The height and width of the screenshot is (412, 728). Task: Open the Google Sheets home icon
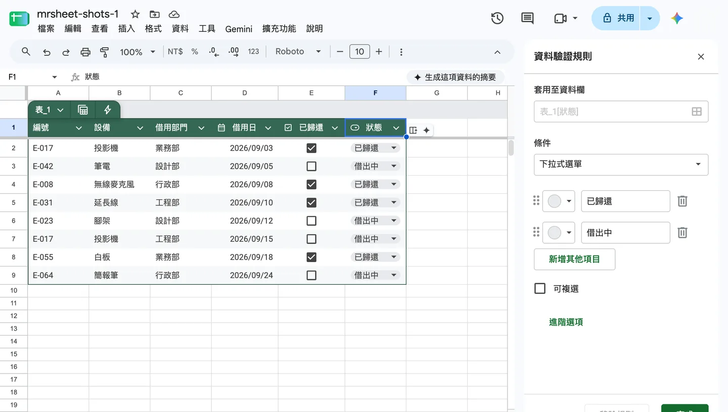click(19, 19)
